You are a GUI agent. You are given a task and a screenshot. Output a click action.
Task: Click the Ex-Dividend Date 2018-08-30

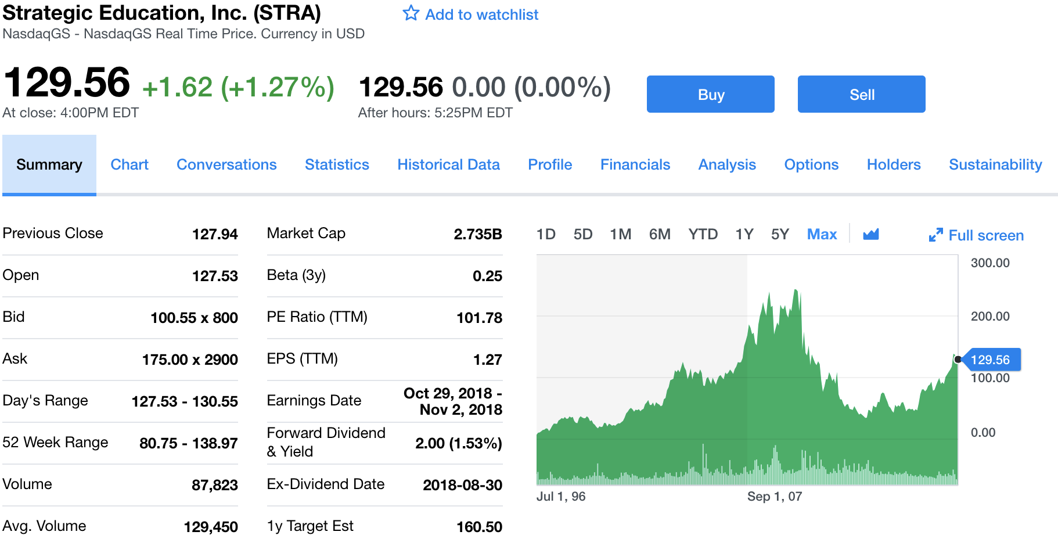(462, 485)
